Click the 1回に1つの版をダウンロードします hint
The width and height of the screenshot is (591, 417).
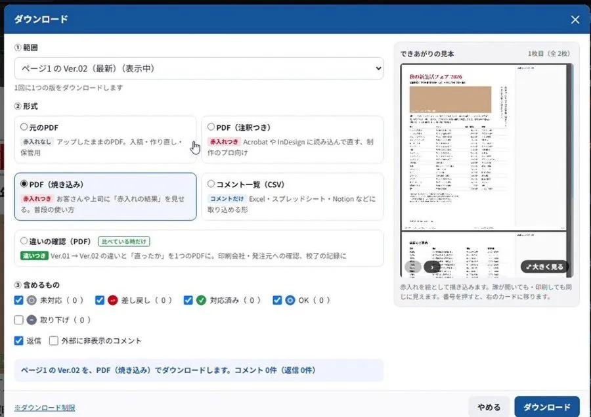tap(68, 88)
